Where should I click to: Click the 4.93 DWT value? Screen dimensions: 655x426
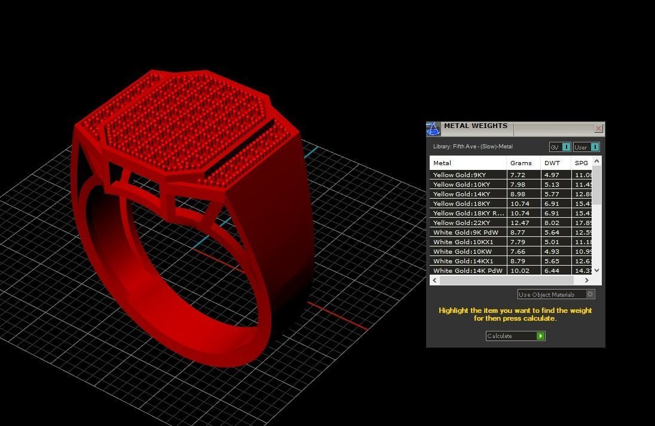pos(552,252)
